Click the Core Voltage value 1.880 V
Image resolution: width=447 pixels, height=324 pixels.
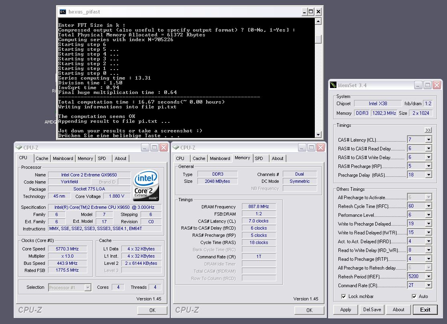tap(117, 196)
